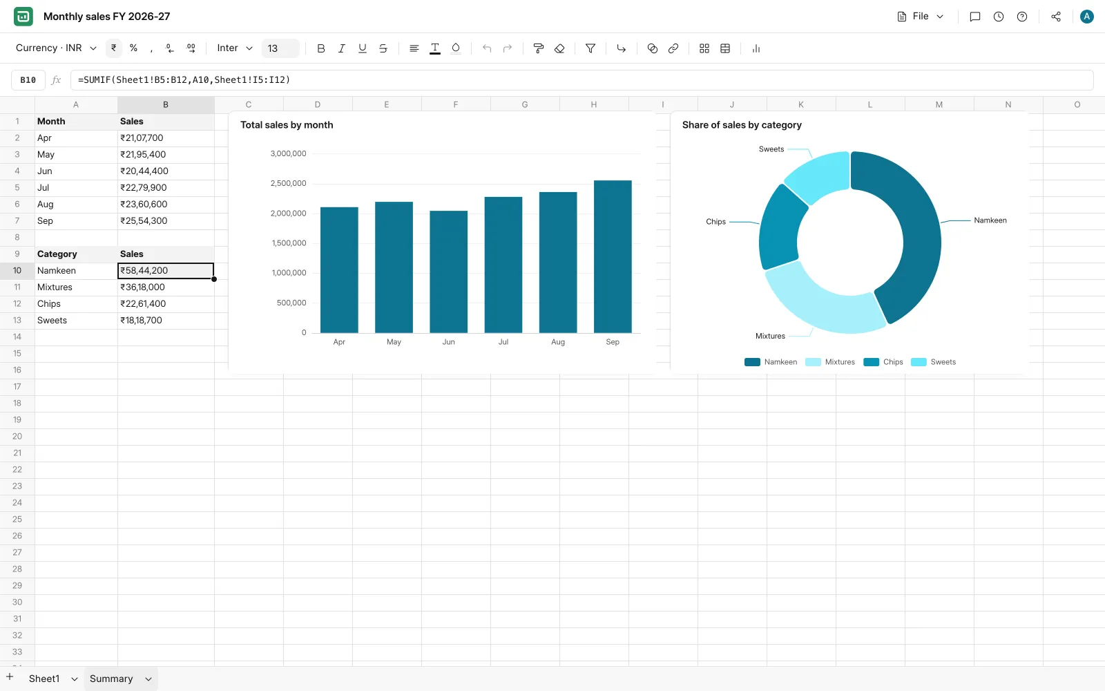Apply percent number format
The width and height of the screenshot is (1105, 691).
point(133,48)
